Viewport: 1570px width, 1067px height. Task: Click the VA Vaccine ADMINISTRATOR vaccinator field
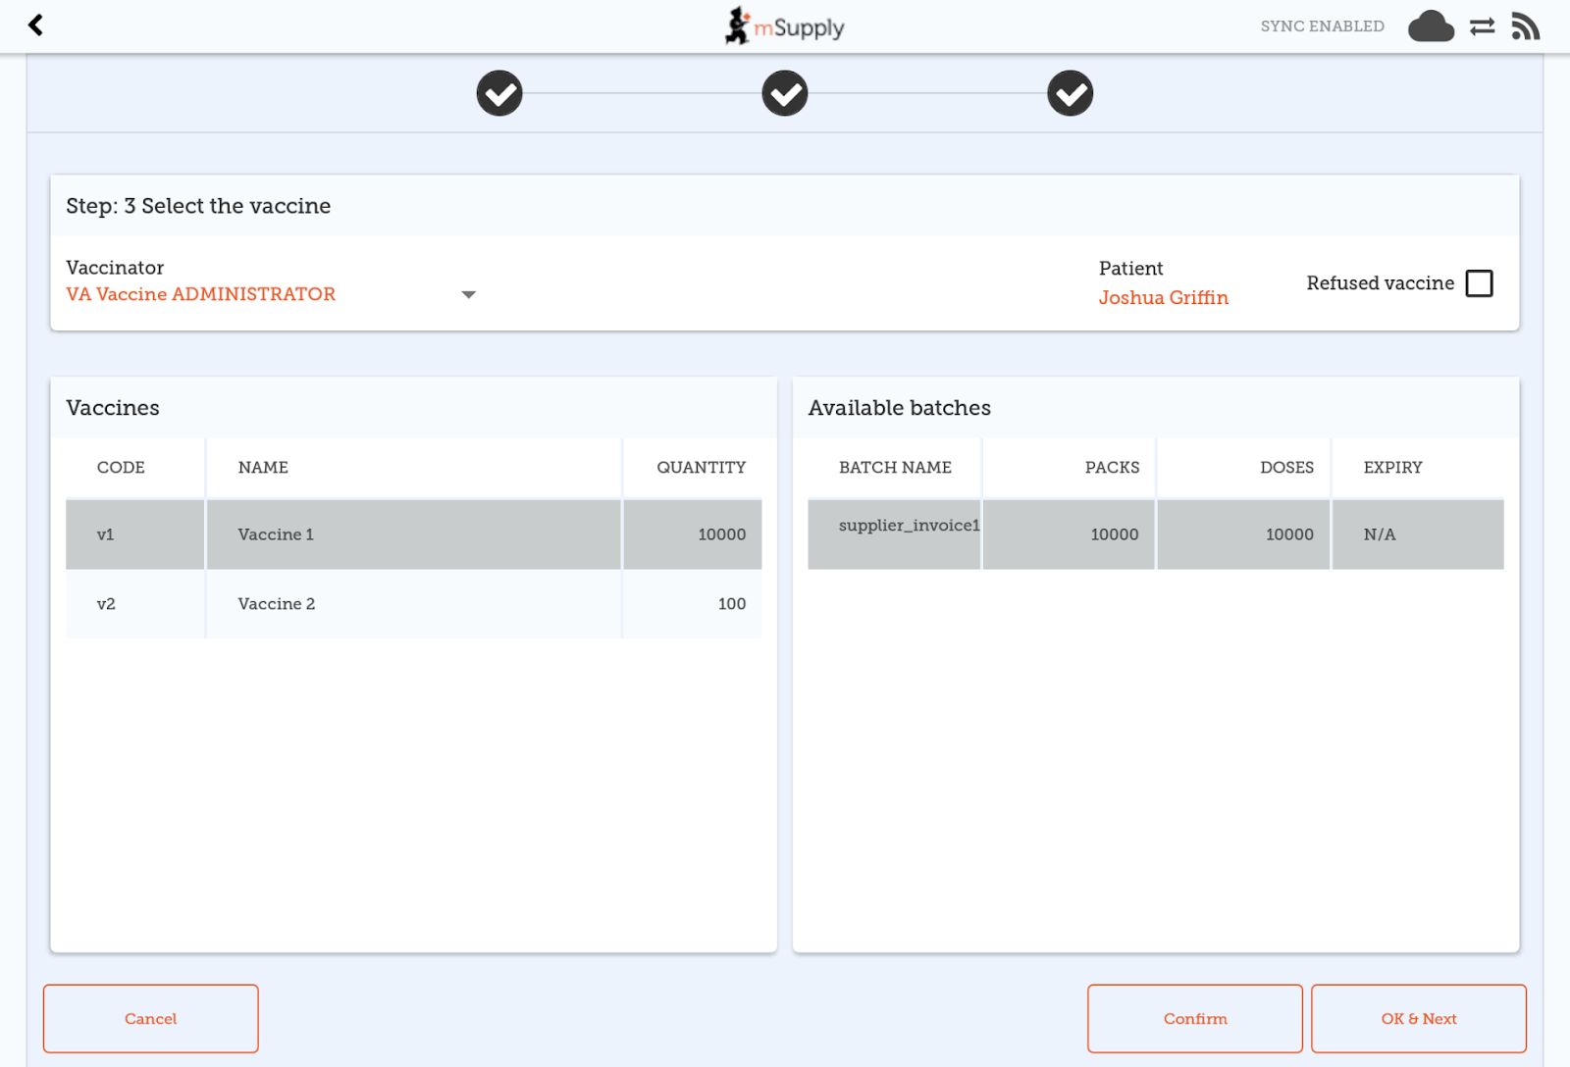point(201,294)
